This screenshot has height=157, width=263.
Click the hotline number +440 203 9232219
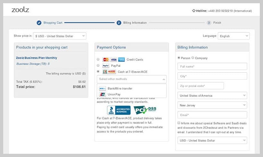click(220, 11)
